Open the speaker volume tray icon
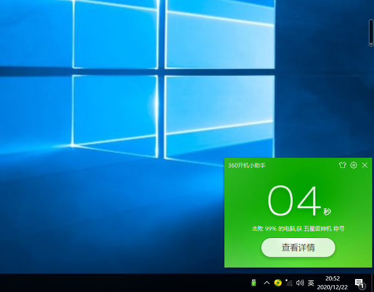Viewport: 374px width, 292px height. click(x=300, y=283)
